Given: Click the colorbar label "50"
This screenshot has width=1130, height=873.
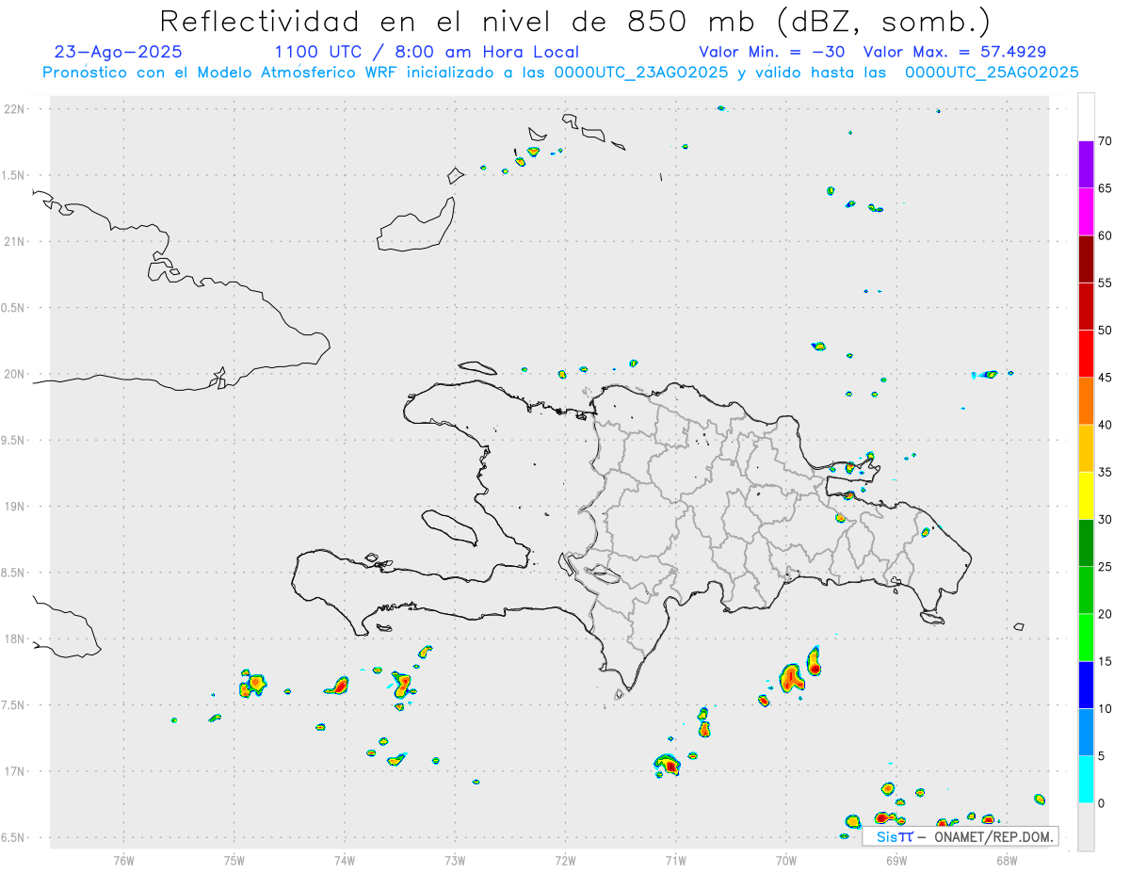Looking at the screenshot, I should [x=1106, y=331].
